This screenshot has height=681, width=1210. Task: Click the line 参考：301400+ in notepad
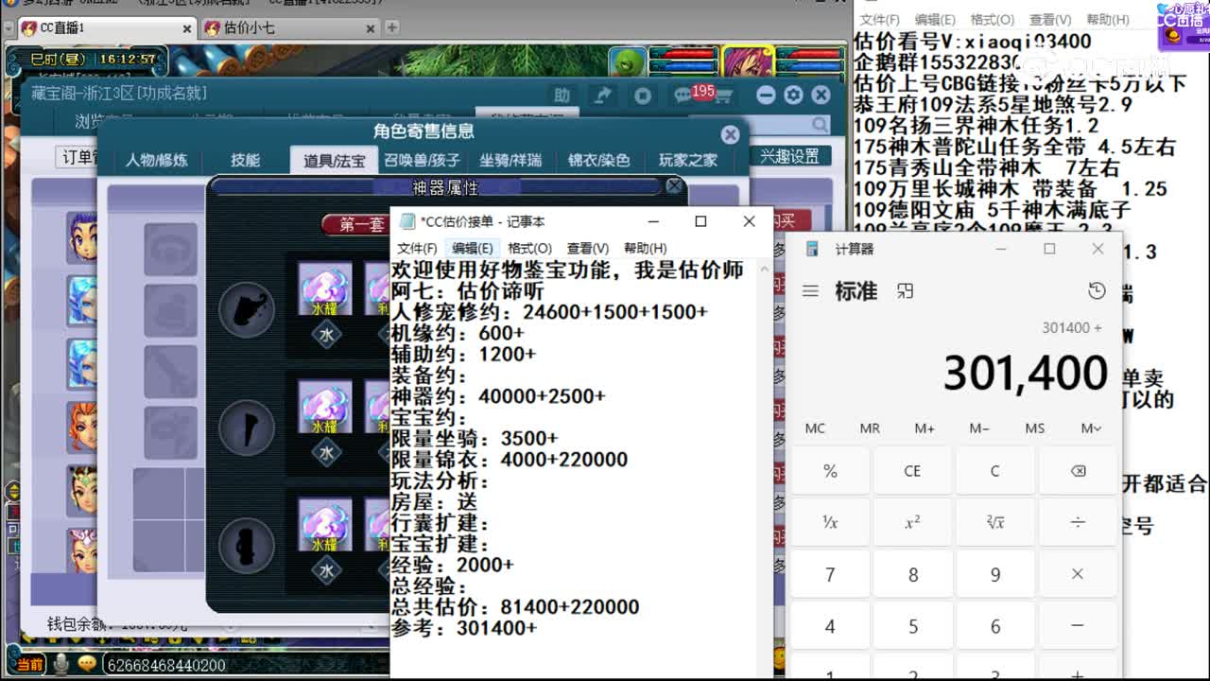click(x=464, y=628)
